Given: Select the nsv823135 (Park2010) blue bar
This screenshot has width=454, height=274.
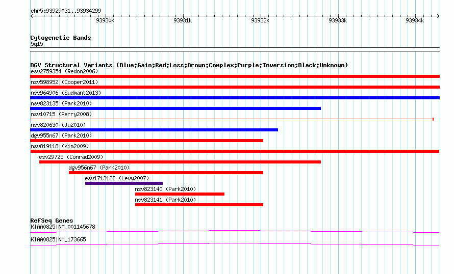Looking at the screenshot, I should (175, 108).
